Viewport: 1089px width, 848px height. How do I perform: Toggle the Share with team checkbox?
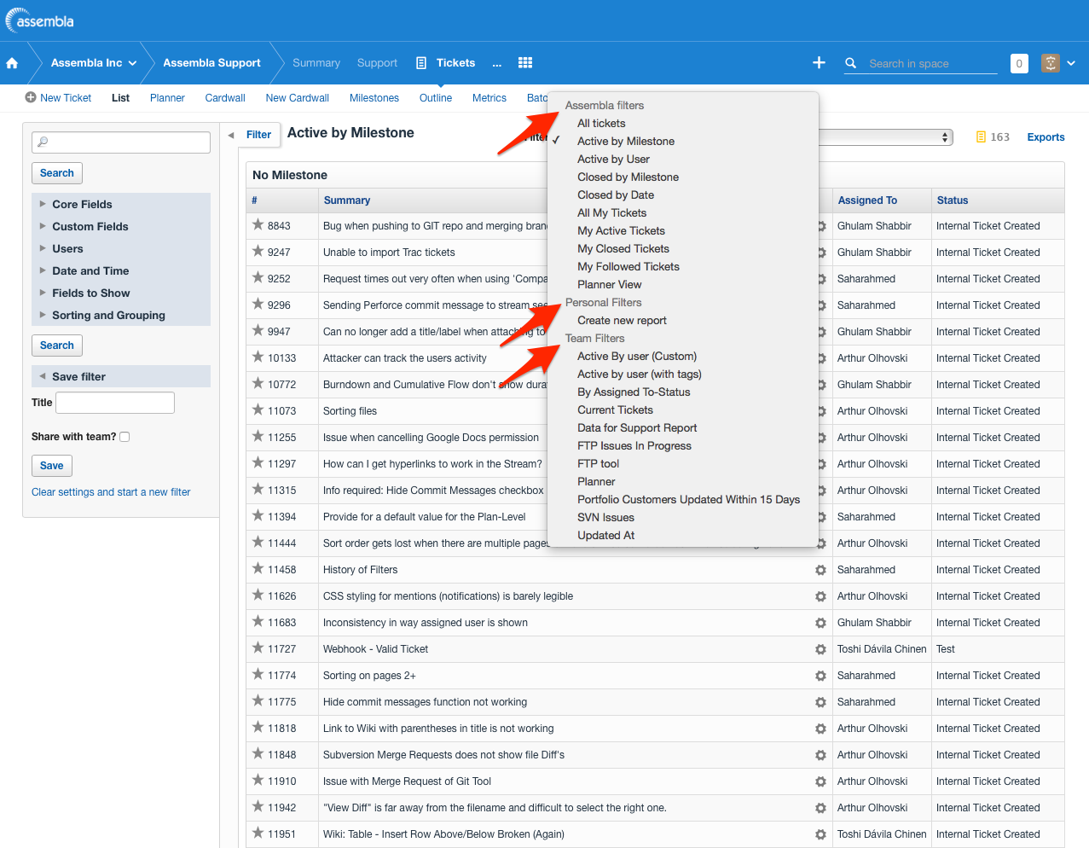click(x=125, y=437)
